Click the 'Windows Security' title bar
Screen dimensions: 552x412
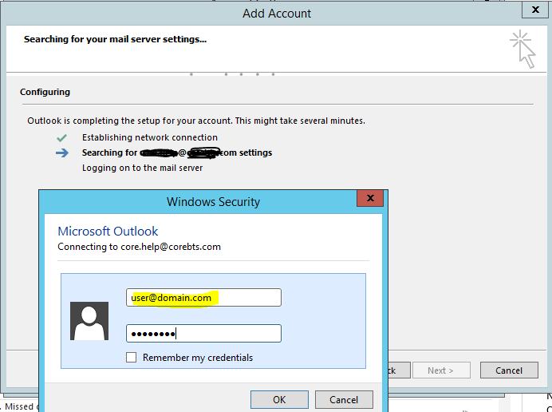(x=213, y=201)
